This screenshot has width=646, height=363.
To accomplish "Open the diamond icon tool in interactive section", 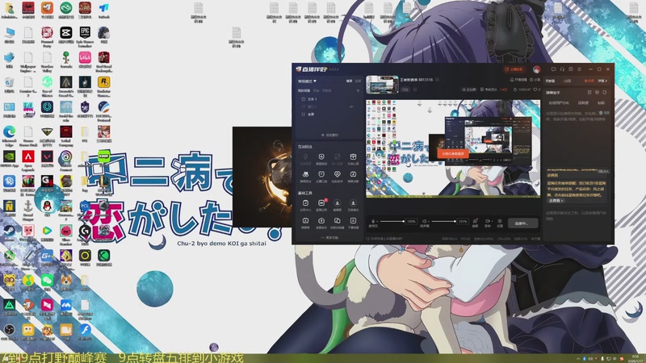I will tap(337, 176).
